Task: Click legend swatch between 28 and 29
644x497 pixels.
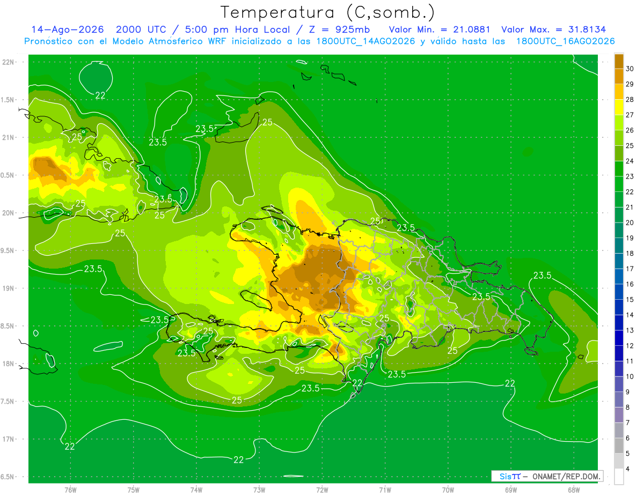Action: click(619, 92)
